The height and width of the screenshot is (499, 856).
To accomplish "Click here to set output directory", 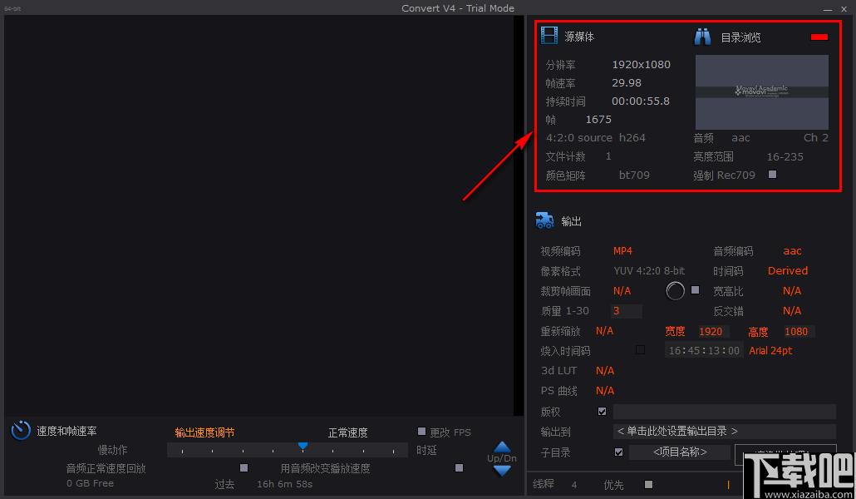I will [x=724, y=432].
